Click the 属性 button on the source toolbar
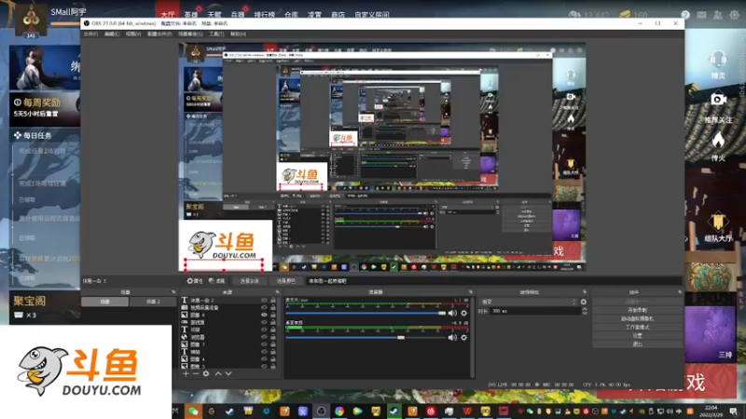Screen dimensions: 746x419 click(x=195, y=281)
